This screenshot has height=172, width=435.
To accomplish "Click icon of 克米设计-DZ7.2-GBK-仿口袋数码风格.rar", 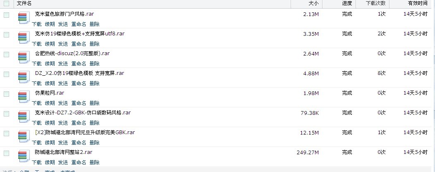I will click(x=23, y=117).
